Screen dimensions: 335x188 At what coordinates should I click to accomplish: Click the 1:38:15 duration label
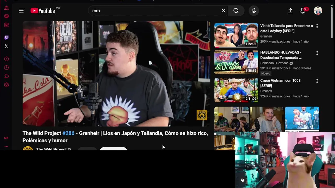(251, 71)
